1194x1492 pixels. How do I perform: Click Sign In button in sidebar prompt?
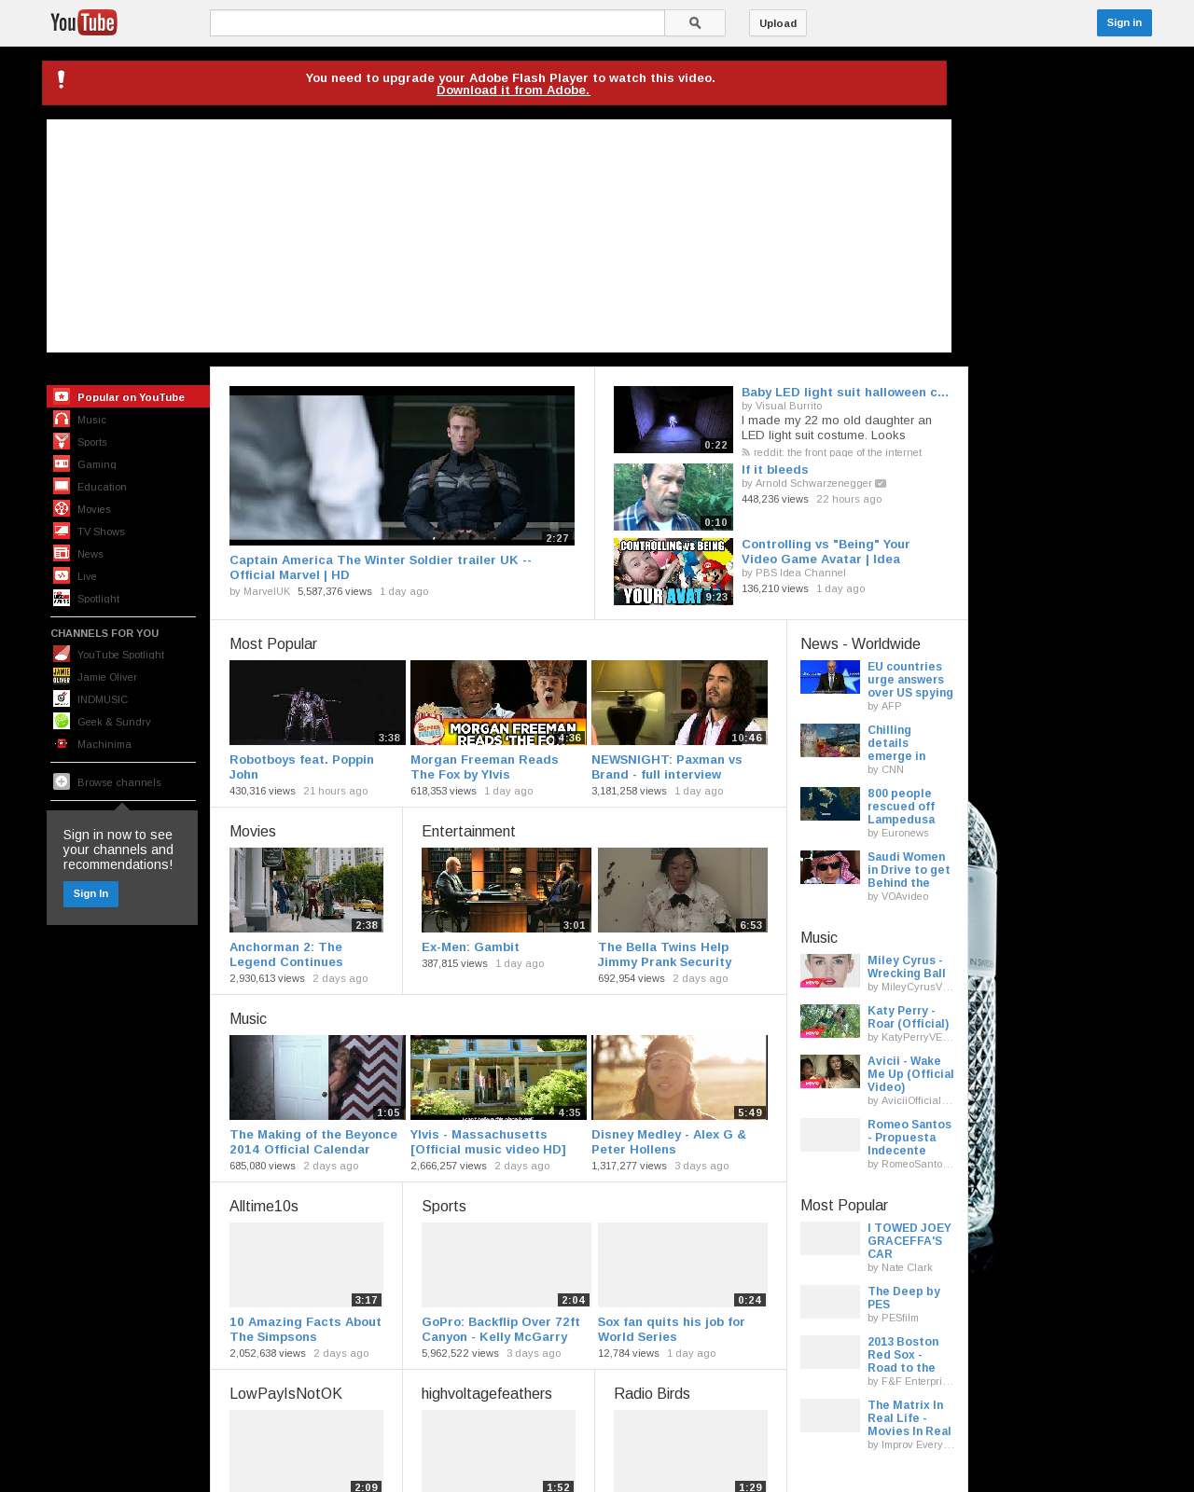[90, 893]
